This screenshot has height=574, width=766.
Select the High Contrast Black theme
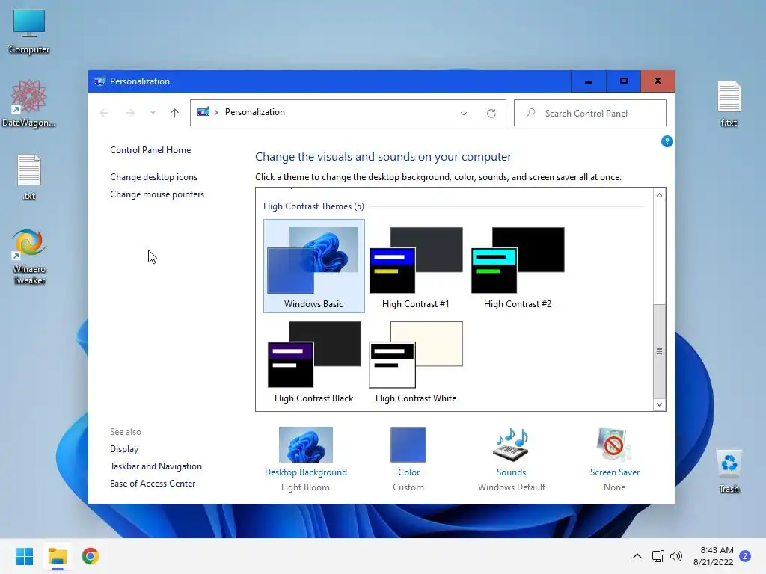pos(313,361)
